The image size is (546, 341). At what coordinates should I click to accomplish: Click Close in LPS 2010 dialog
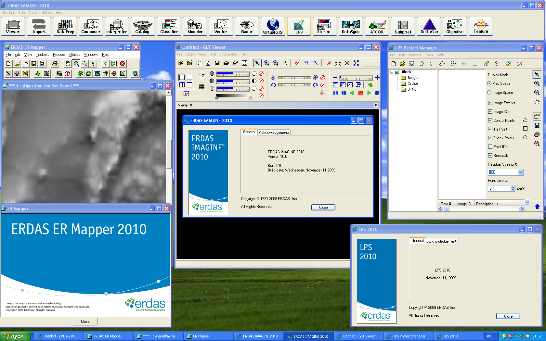pyautogui.click(x=508, y=316)
